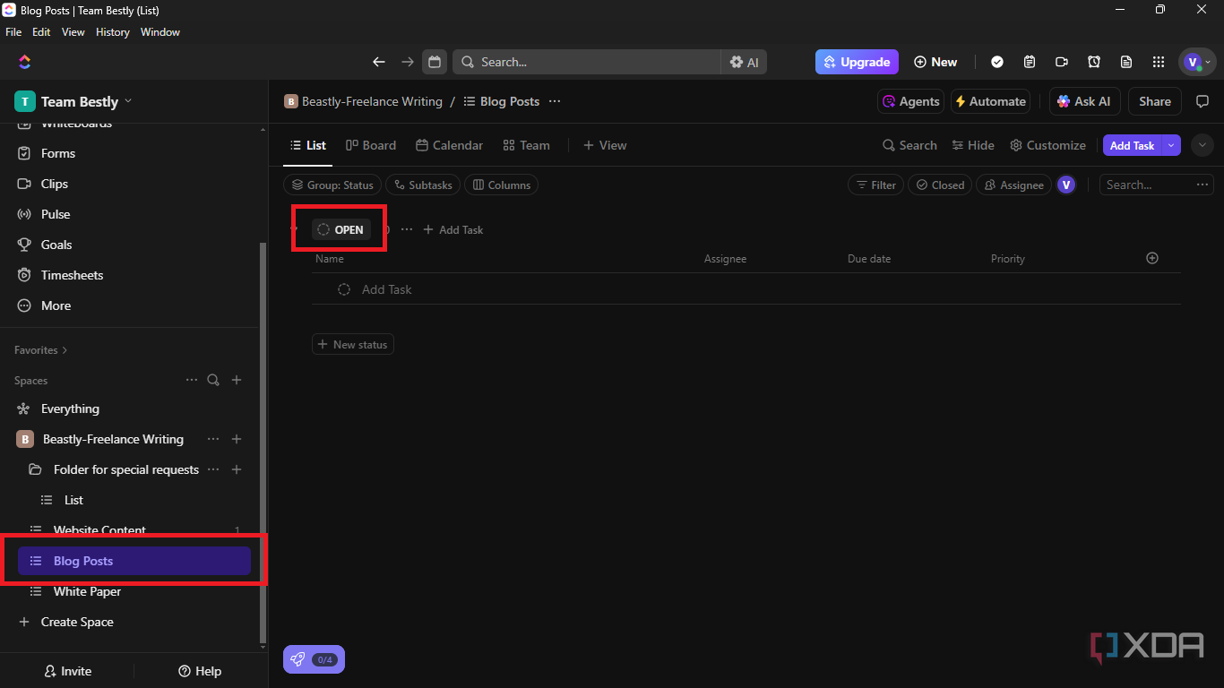
Task: Open the comments speech bubble icon
Action: pos(1203,101)
